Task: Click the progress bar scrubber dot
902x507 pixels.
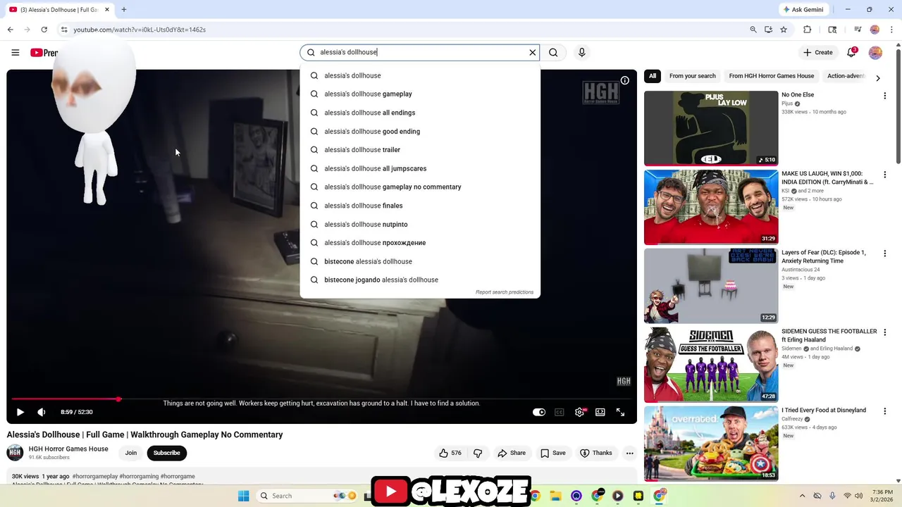Action: (x=118, y=399)
